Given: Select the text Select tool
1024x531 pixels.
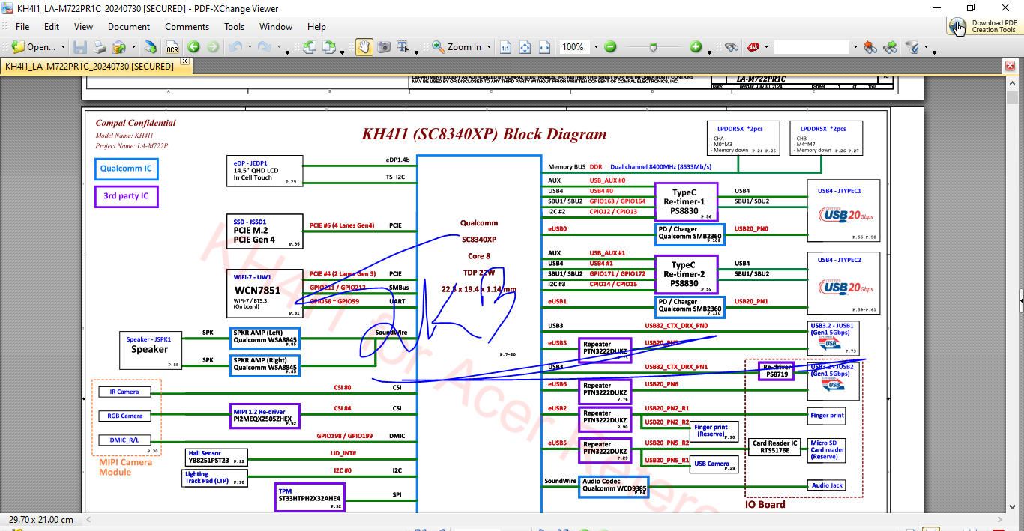Looking at the screenshot, I should (x=403, y=46).
